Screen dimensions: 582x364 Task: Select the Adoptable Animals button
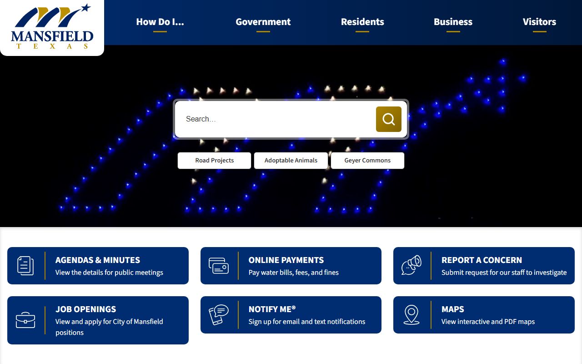pos(291,161)
